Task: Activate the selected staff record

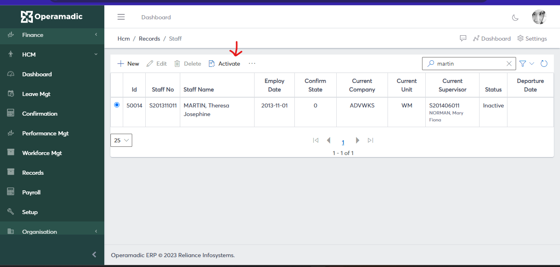Action: click(x=224, y=64)
